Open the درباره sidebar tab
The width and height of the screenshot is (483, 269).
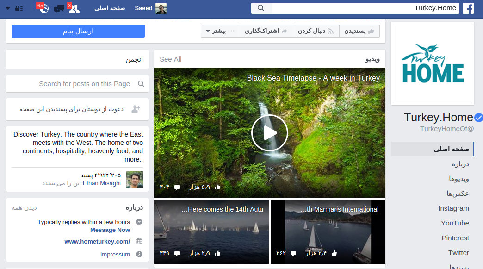tap(460, 164)
